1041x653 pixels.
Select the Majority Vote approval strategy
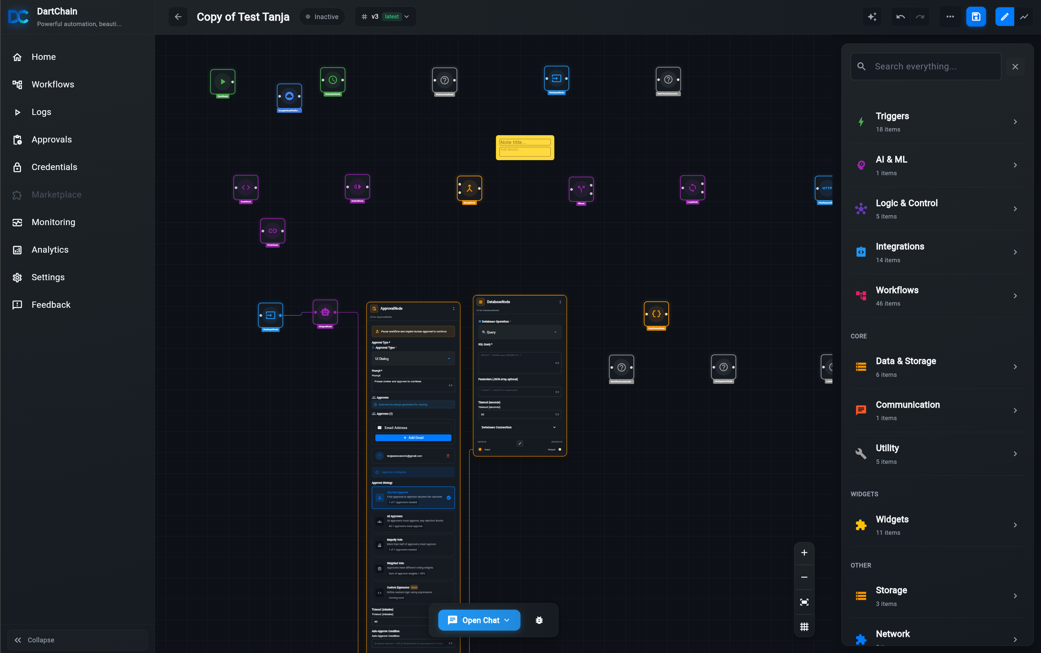413,545
